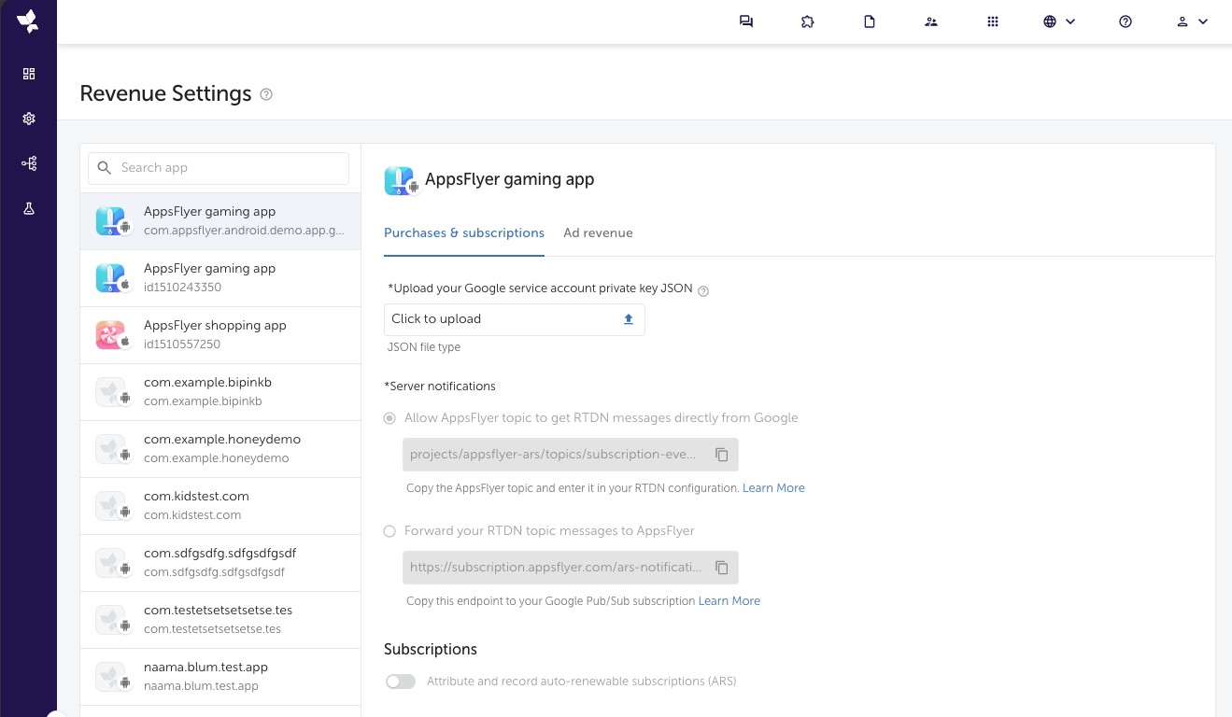Viewport: 1232px width, 717px height.
Task: Click the Subscriptions section heading
Action: (431, 650)
